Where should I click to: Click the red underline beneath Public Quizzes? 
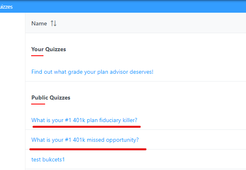tap(38, 104)
